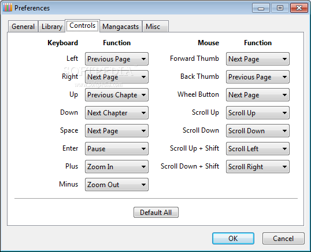Click the Keyboard column heading
The width and height of the screenshot is (311, 252).
62,43
